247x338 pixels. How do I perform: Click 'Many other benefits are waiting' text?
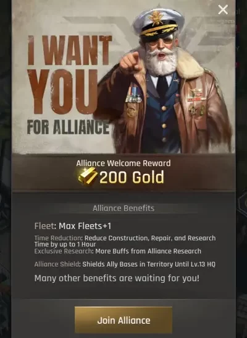117,278
